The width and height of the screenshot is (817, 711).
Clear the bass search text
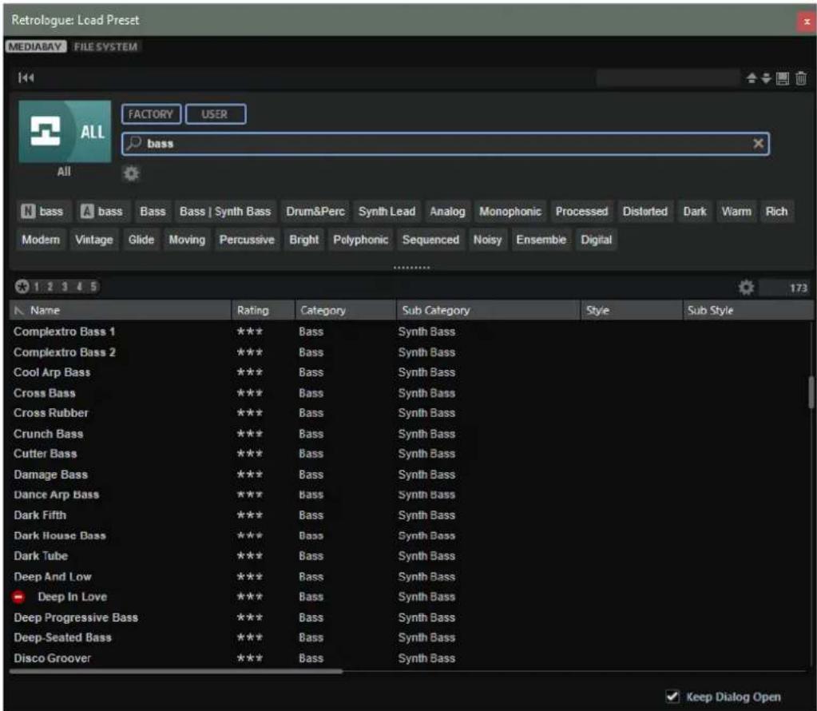758,143
